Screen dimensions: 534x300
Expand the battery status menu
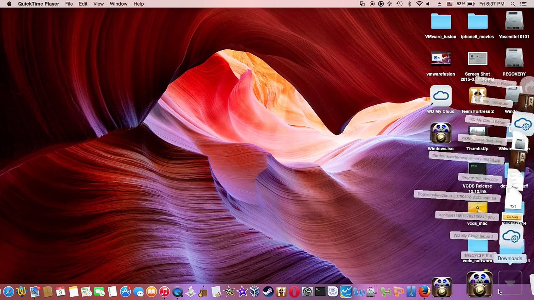pos(471,4)
